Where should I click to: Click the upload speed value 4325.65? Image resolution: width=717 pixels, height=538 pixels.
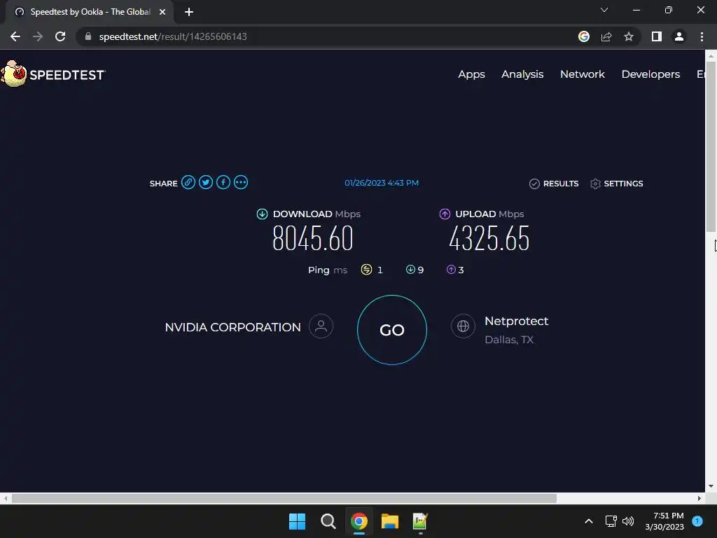[x=489, y=238]
